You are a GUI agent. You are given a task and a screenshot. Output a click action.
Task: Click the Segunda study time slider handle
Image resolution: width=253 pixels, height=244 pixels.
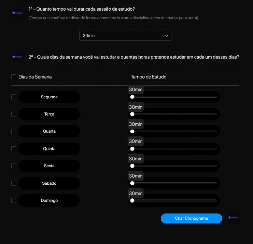(132, 97)
